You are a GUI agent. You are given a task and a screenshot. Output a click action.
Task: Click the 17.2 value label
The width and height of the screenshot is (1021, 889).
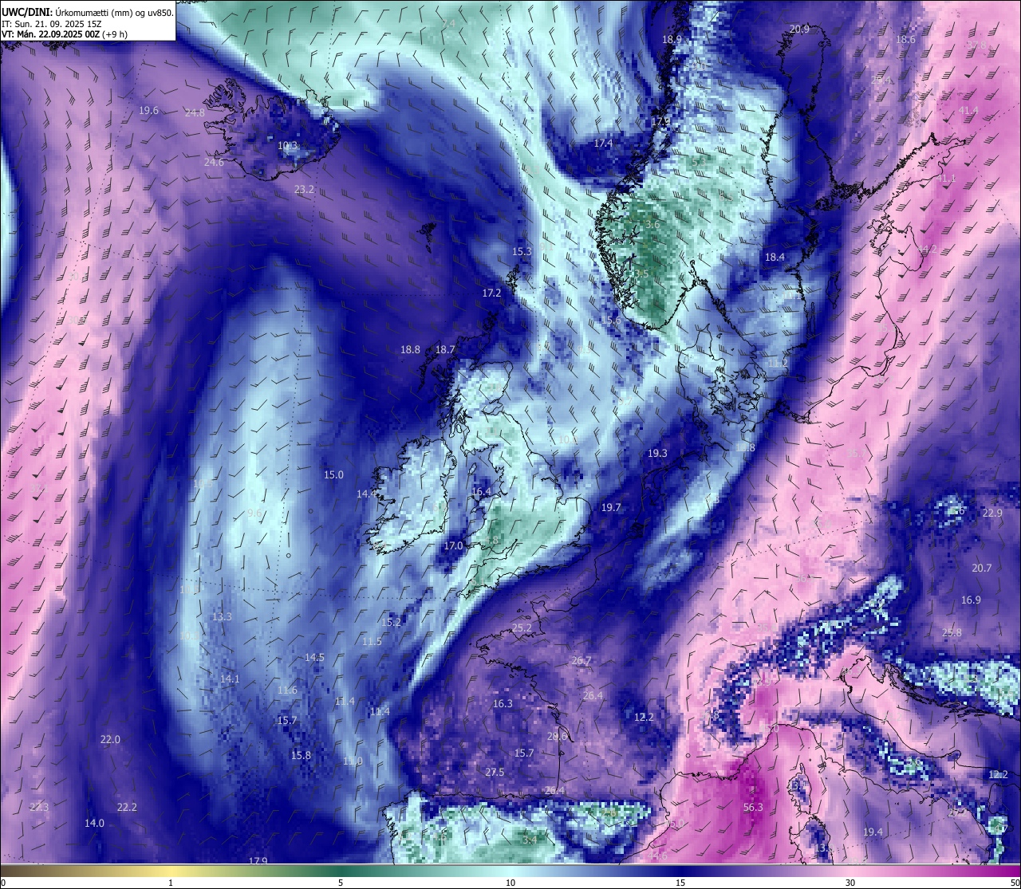point(491,293)
